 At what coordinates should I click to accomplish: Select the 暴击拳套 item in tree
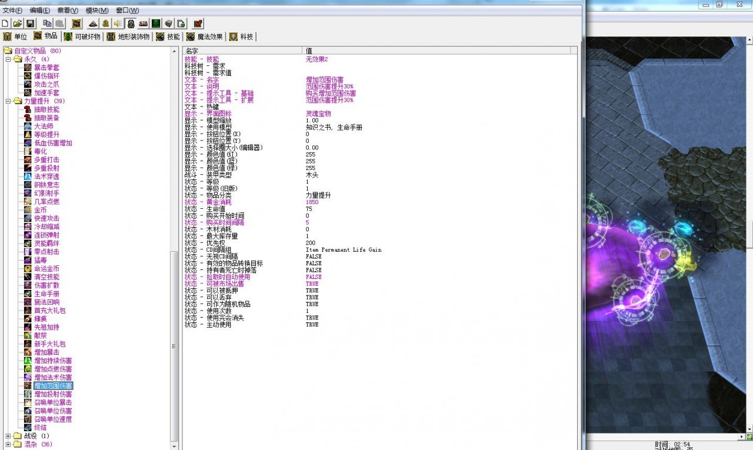click(46, 68)
